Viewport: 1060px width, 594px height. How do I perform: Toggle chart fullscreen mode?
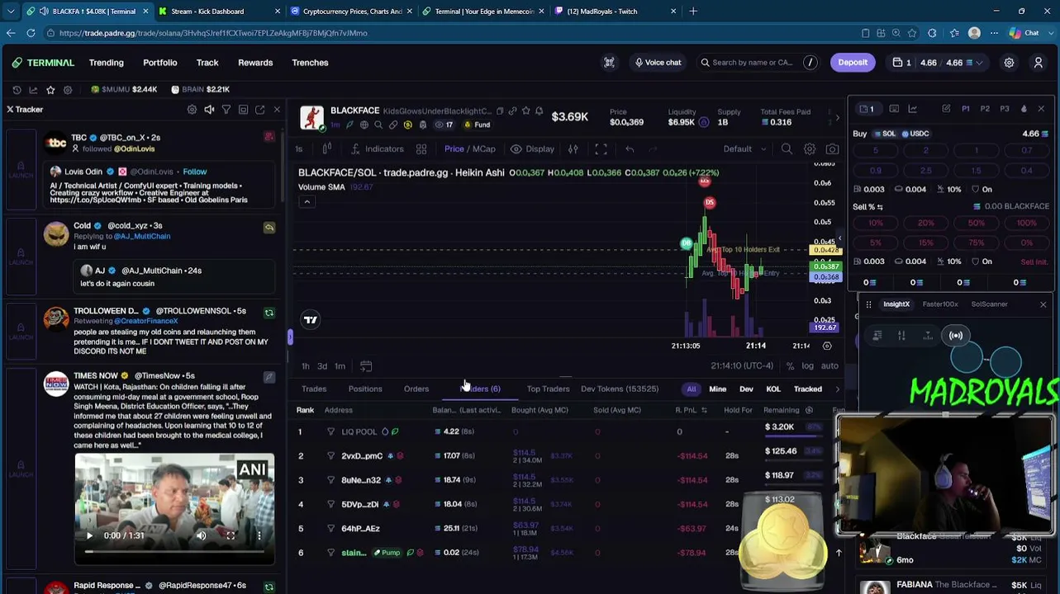pyautogui.click(x=601, y=149)
